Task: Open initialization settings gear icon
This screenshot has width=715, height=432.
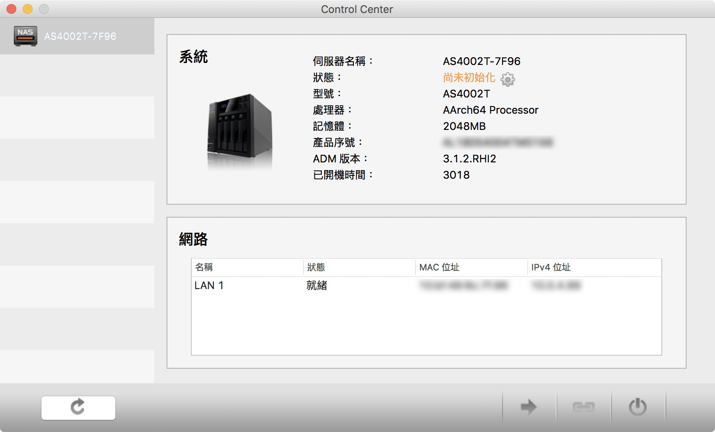Action: (x=507, y=79)
